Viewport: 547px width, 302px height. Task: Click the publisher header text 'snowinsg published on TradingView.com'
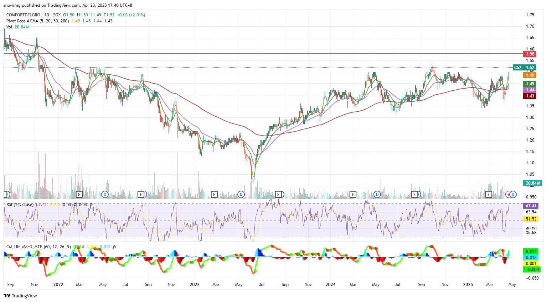tap(42, 5)
